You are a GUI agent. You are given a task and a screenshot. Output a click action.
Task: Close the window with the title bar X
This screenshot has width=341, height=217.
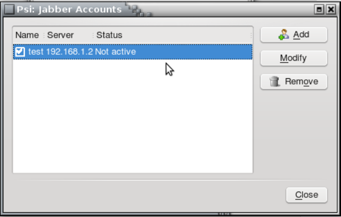point(331,10)
